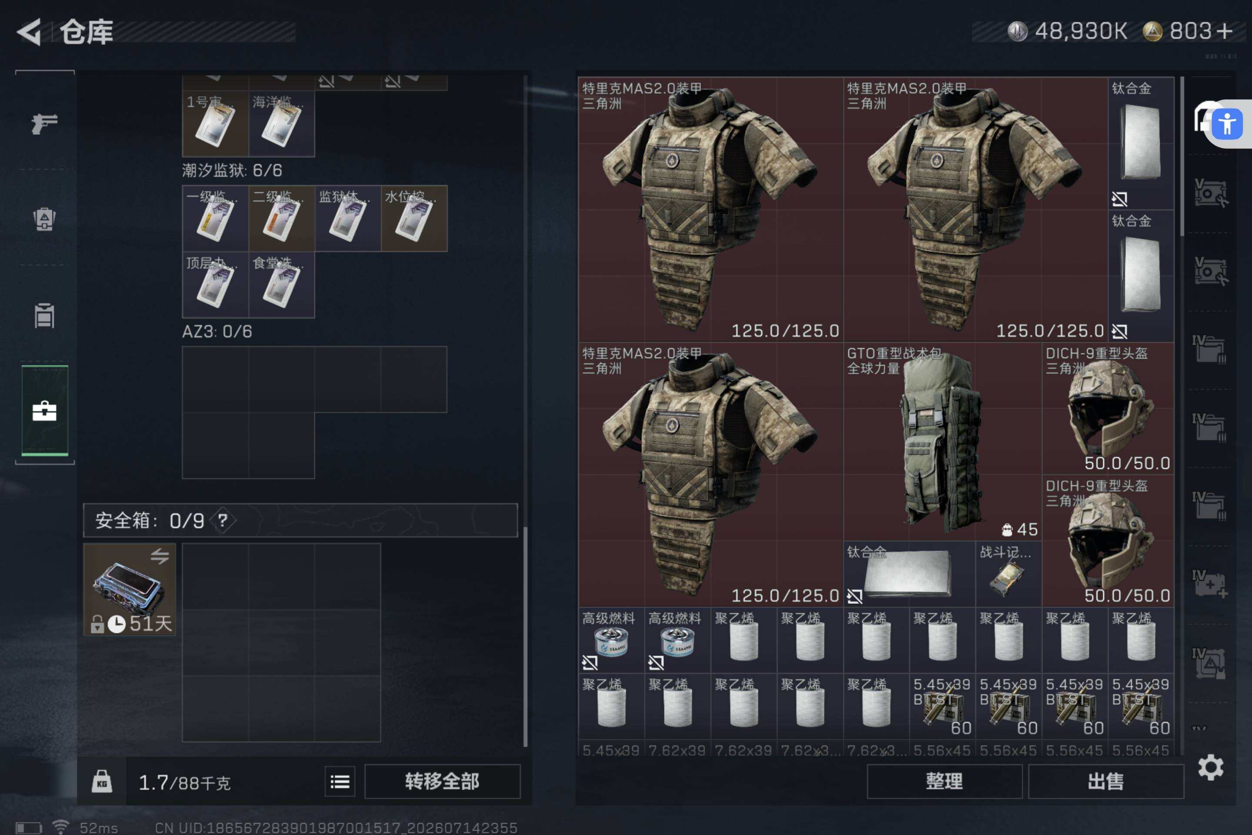Open the IV-tier medical box with plus

1210,584
